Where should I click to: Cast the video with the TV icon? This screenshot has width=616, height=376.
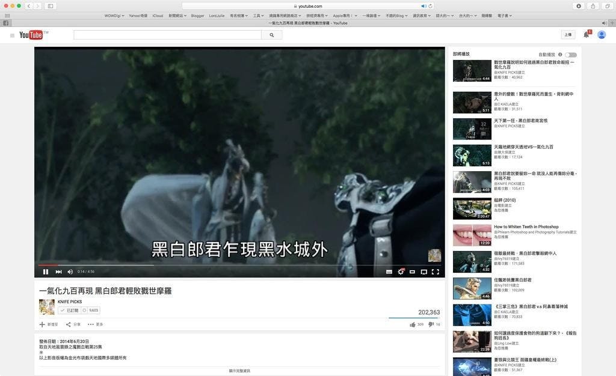pos(424,271)
